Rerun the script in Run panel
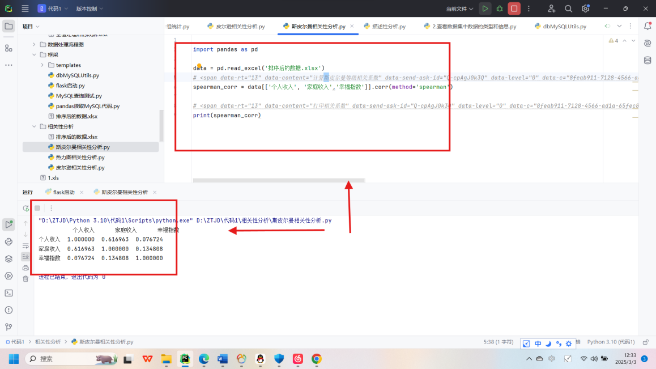 point(26,208)
